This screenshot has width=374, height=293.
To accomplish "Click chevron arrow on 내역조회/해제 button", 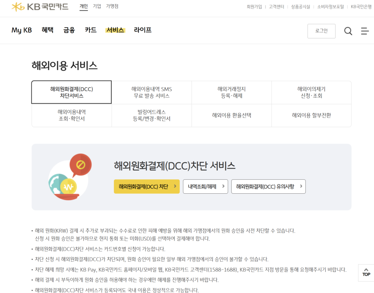I will [x=223, y=186].
